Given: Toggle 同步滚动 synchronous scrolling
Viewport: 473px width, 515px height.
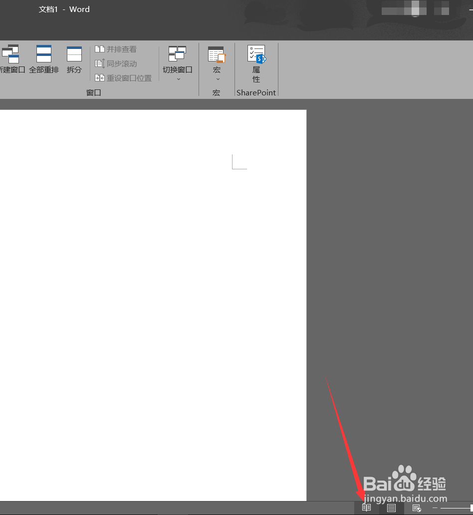Looking at the screenshot, I should 116,63.
